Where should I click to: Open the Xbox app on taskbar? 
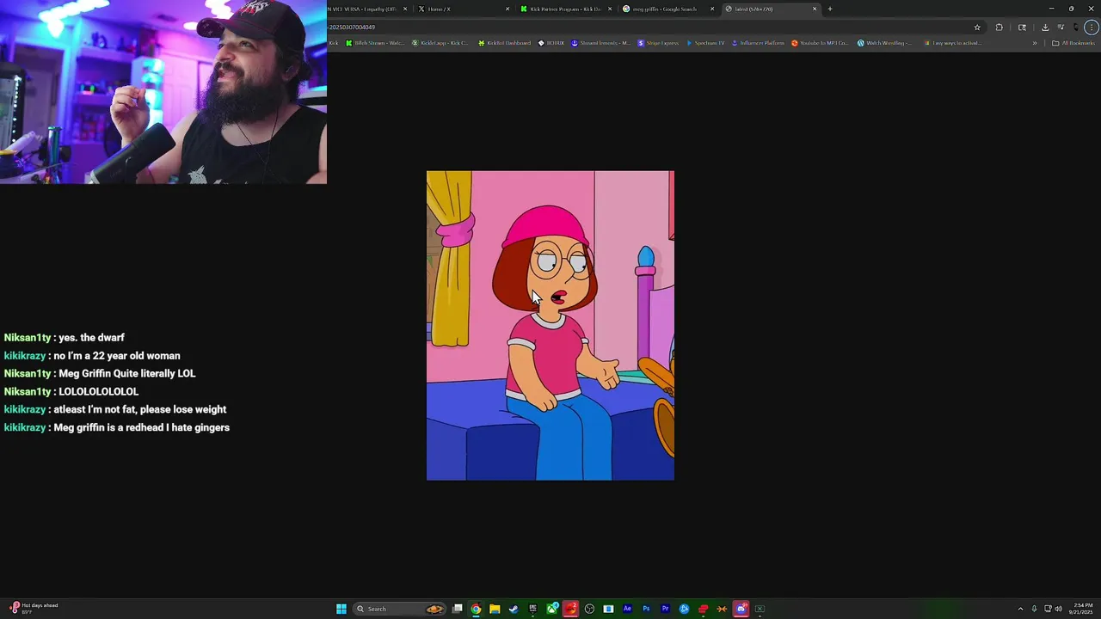(551, 609)
